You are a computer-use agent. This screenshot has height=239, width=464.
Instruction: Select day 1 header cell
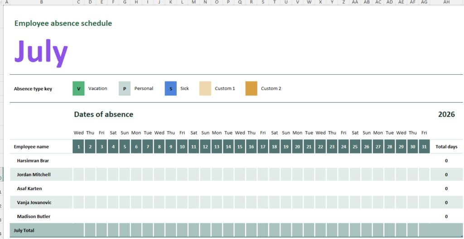point(78,147)
